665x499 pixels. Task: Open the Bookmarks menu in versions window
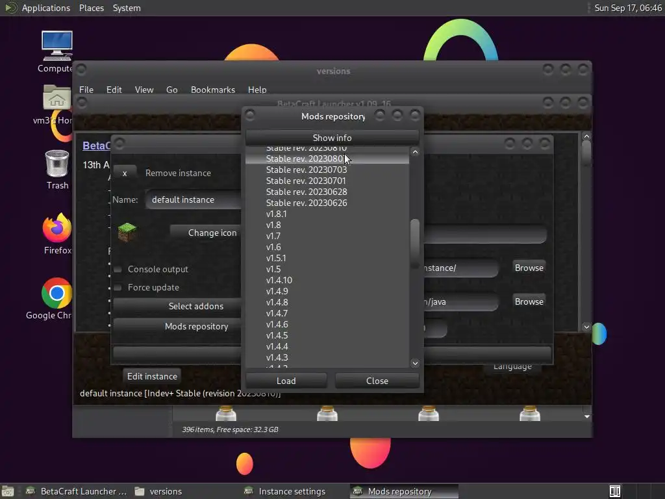(x=213, y=90)
